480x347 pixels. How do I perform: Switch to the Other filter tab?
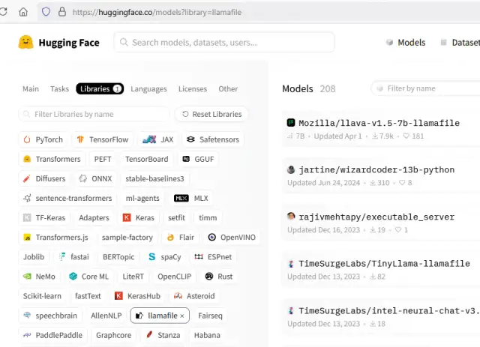pyautogui.click(x=228, y=88)
